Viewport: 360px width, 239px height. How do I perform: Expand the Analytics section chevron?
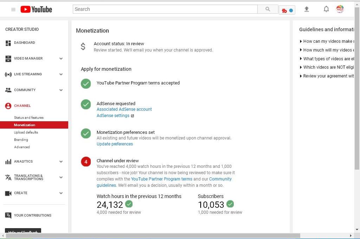pyautogui.click(x=61, y=162)
